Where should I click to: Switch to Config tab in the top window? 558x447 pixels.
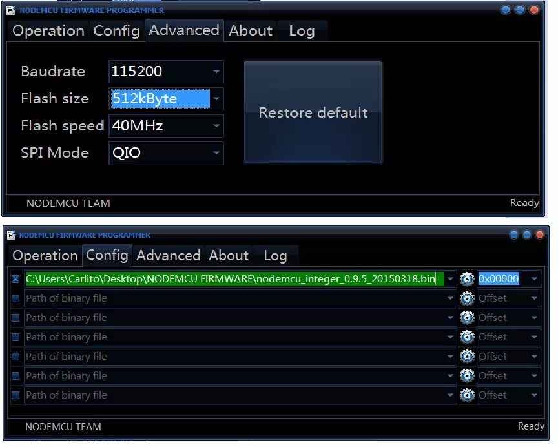pyautogui.click(x=116, y=31)
